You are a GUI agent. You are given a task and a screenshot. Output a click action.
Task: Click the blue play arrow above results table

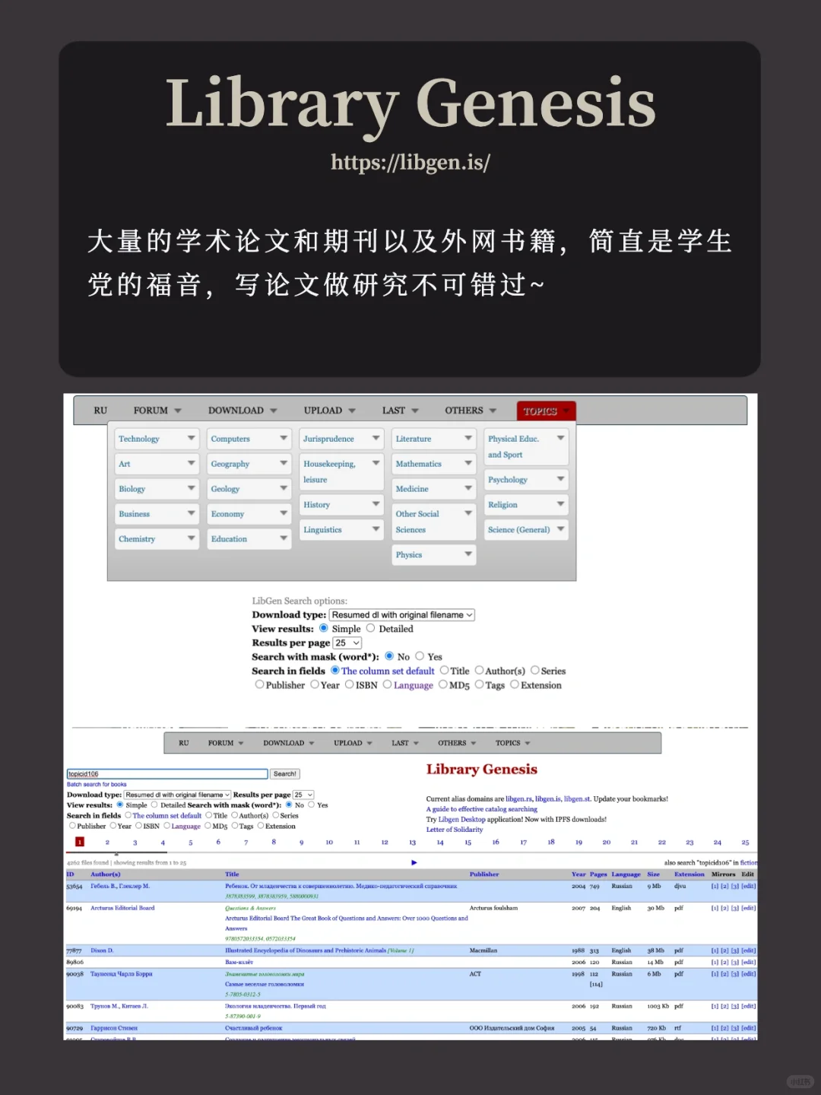point(414,862)
